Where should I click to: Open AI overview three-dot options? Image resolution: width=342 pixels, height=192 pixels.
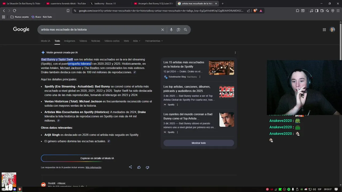pos(235,53)
